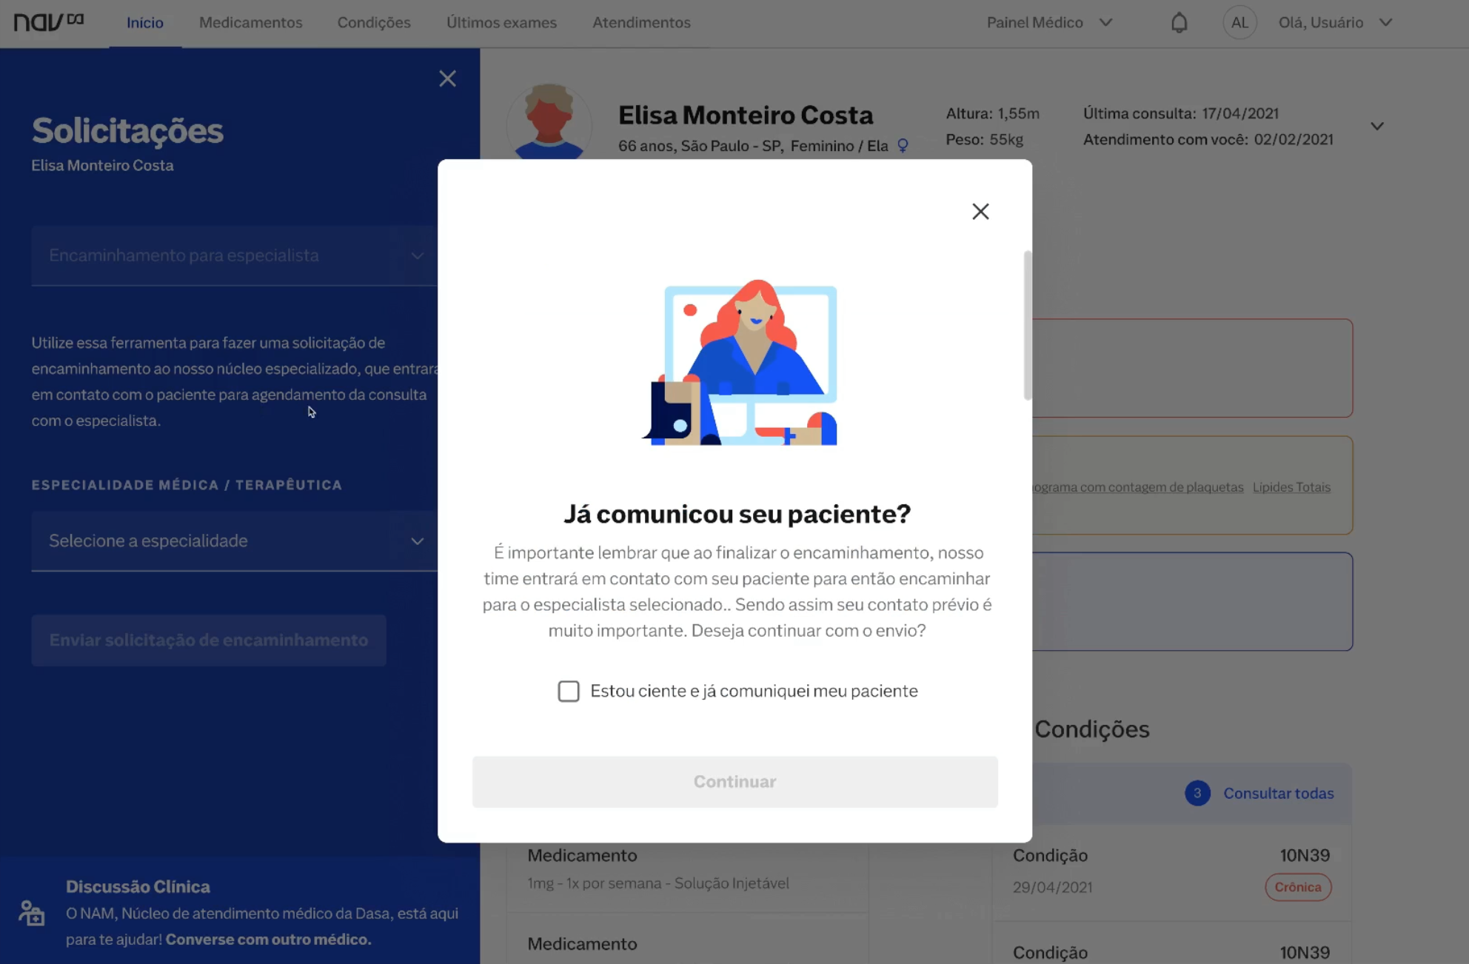
Task: Click the dialog's vertical scrollbar
Action: 1027,326
